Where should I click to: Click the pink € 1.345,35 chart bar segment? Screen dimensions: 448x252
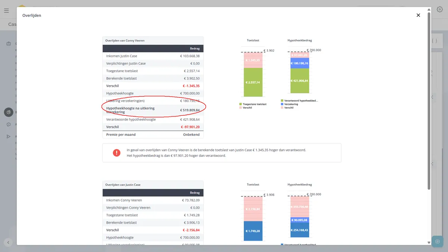point(253,60)
